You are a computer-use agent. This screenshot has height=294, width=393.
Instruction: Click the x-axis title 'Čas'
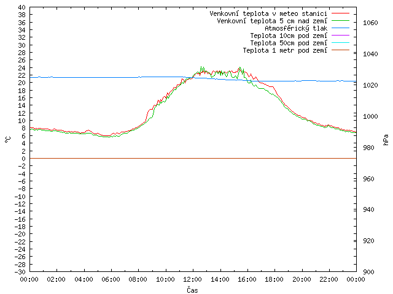click(x=192, y=290)
